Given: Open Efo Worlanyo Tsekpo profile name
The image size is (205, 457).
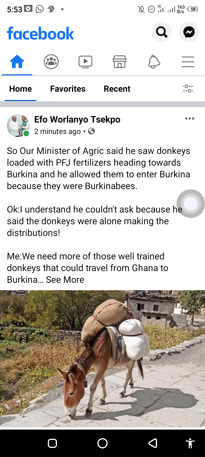Looking at the screenshot, I should point(77,119).
